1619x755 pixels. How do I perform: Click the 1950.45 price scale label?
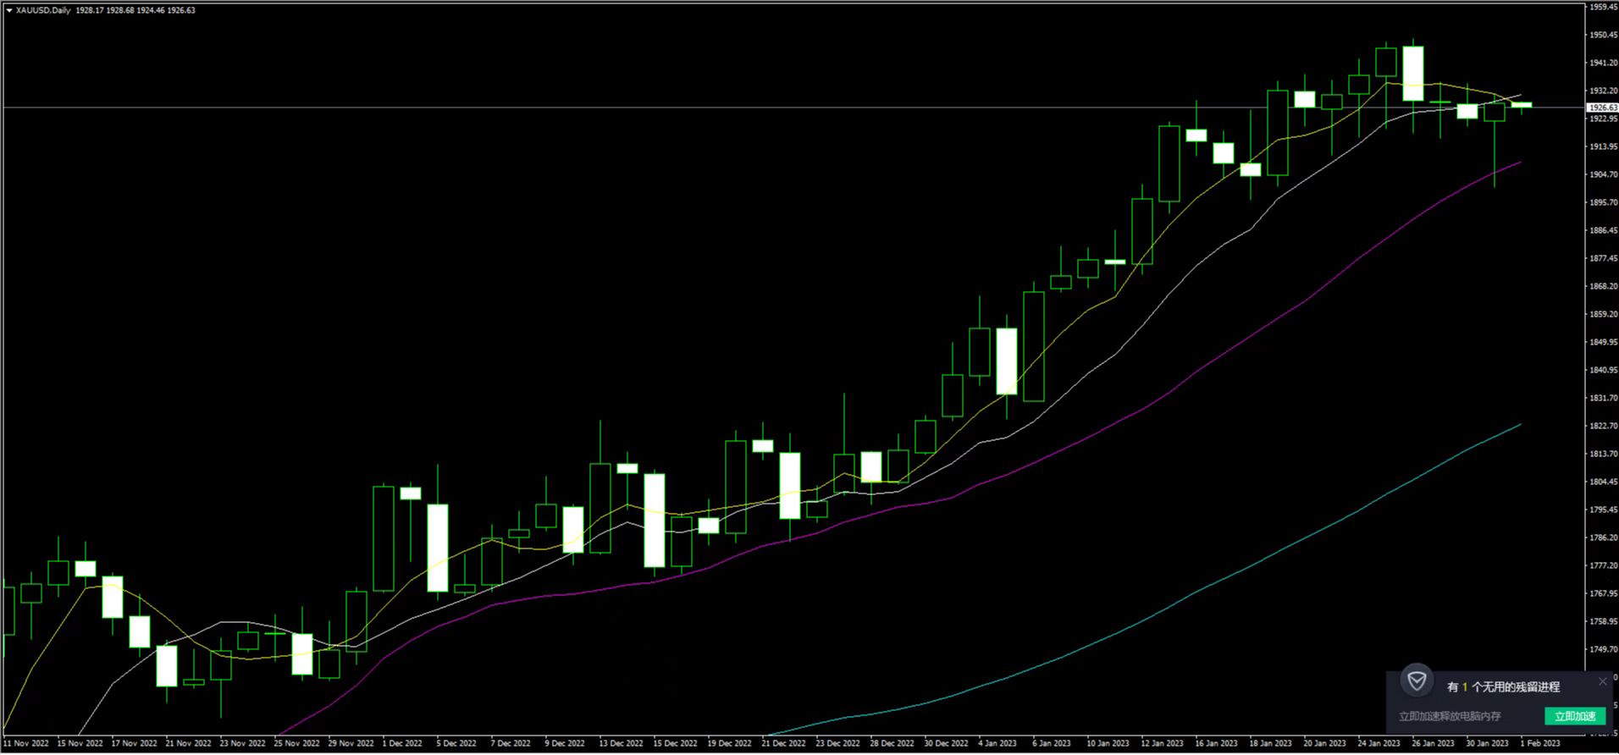pos(1603,36)
